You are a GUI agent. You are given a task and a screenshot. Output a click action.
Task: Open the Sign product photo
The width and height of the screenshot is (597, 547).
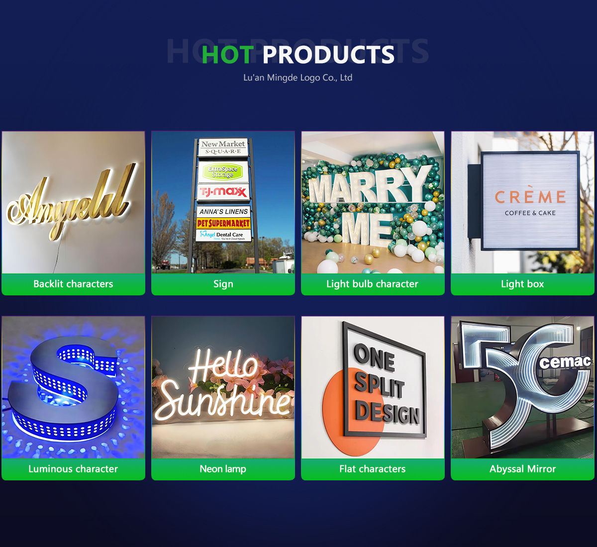point(223,202)
